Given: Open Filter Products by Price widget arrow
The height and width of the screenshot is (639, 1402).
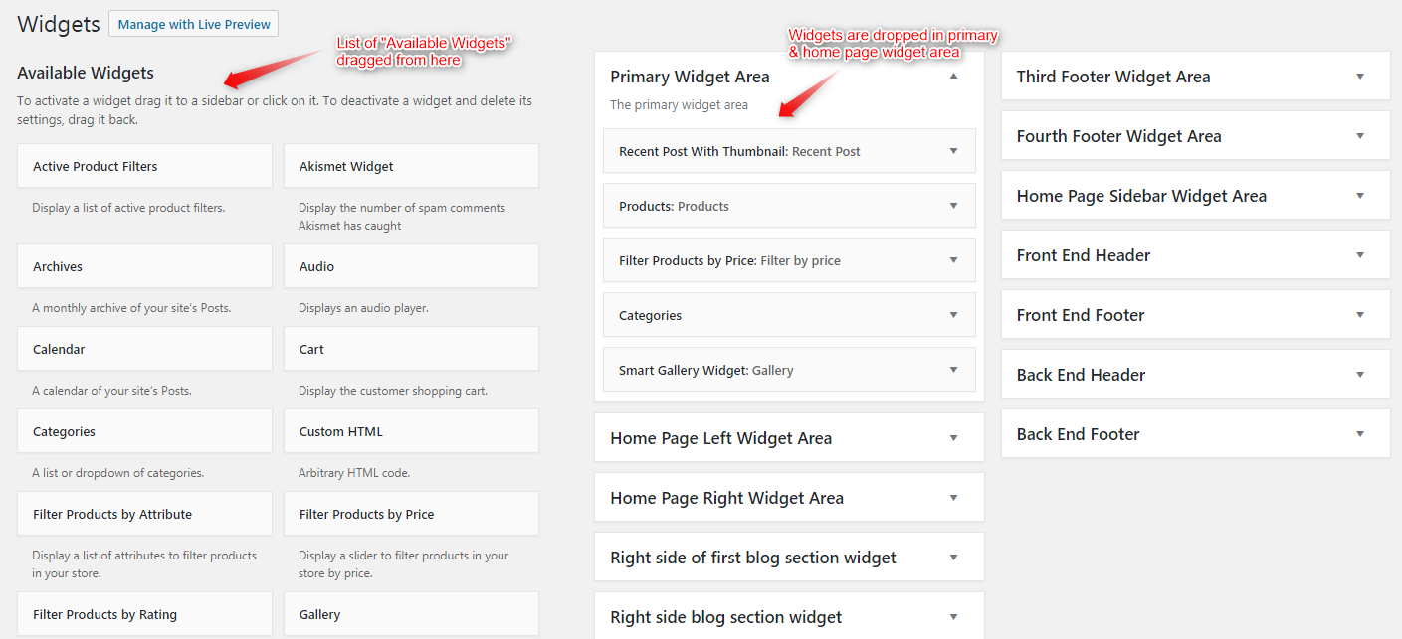Looking at the screenshot, I should tap(953, 260).
